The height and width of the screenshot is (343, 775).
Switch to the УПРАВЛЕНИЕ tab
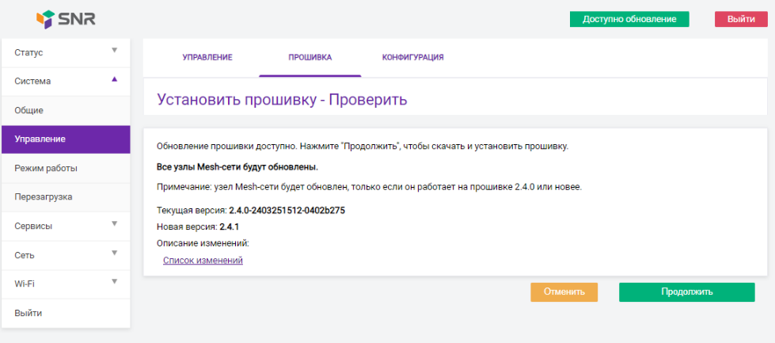tap(207, 58)
